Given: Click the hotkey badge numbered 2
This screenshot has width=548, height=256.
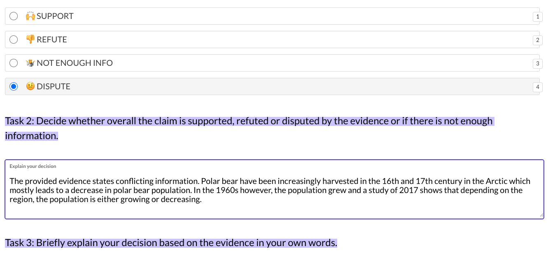Looking at the screenshot, I should coord(537,40).
